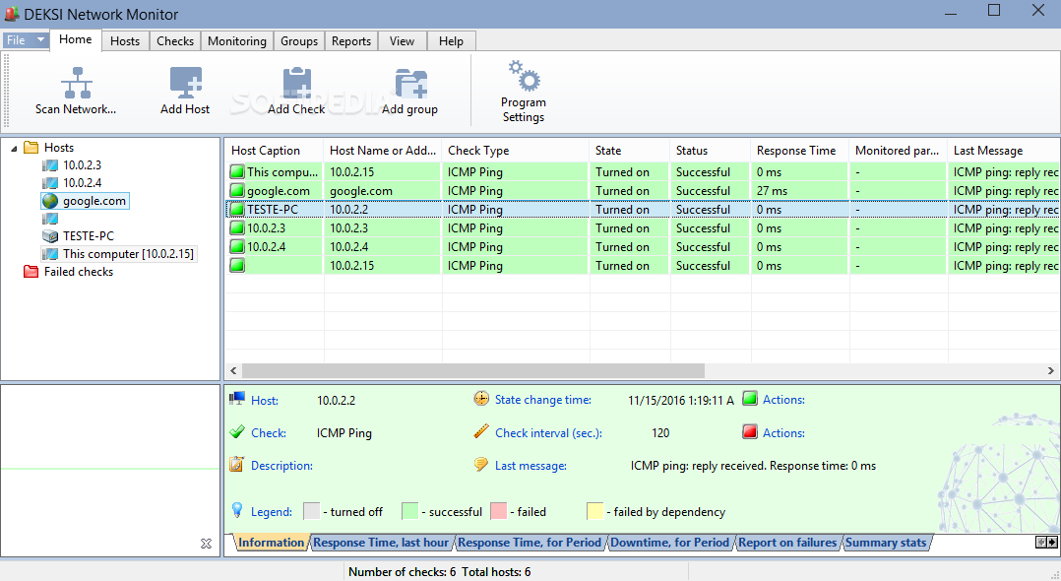
Task: Open the Failed checks folder
Action: click(x=79, y=272)
